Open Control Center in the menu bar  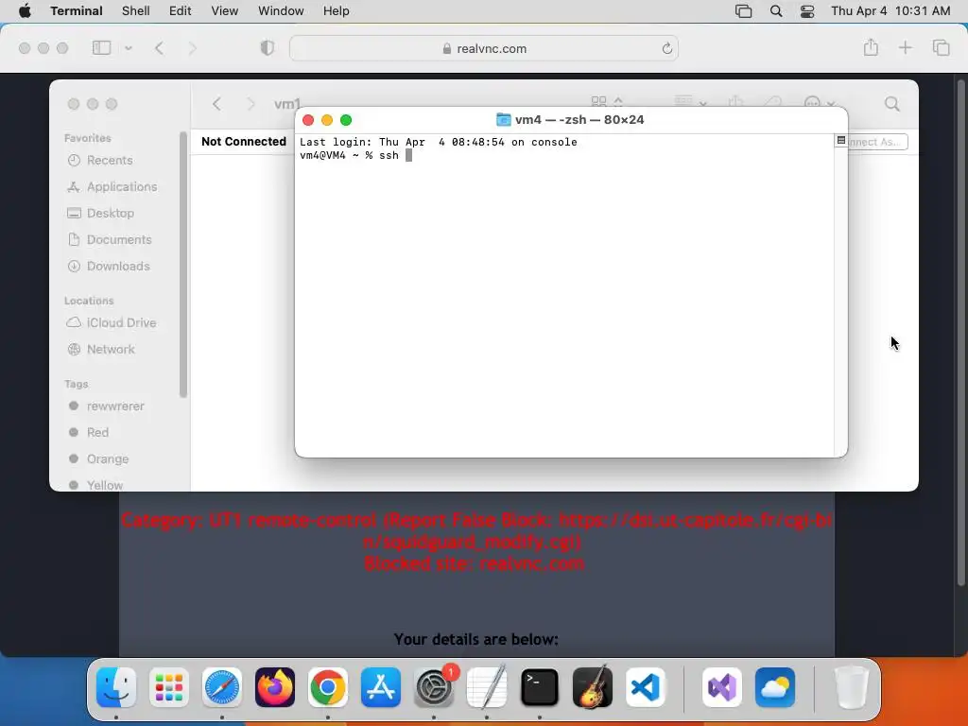tap(807, 11)
